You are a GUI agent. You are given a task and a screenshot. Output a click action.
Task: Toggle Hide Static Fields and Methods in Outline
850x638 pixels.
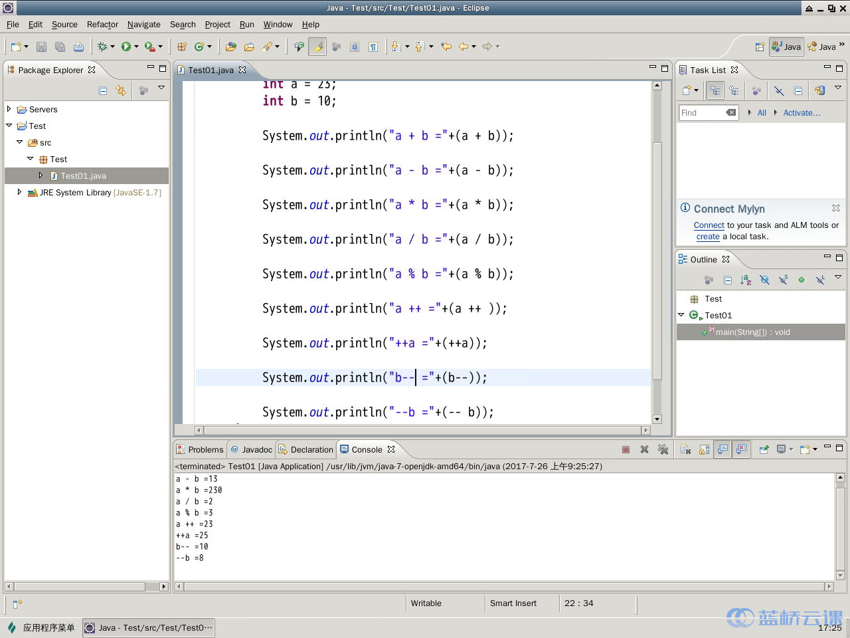coord(783,280)
